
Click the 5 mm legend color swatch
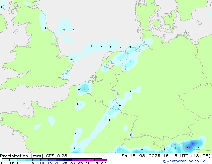pyautogui.click(x=37, y=160)
